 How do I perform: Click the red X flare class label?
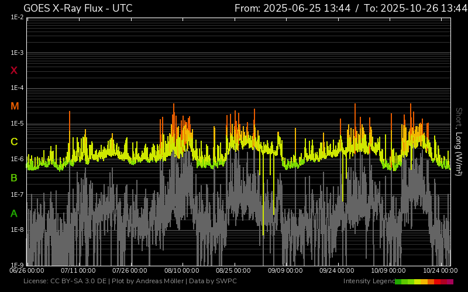coord(14,71)
